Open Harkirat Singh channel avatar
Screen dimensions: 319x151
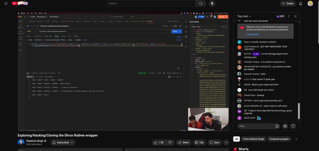coord(21,143)
